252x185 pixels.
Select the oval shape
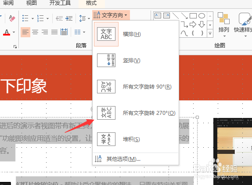tap(202, 16)
